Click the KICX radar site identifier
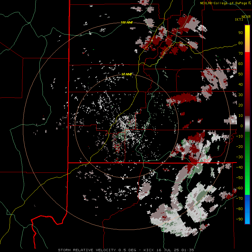This screenshot has height=252, width=252. click(x=149, y=250)
